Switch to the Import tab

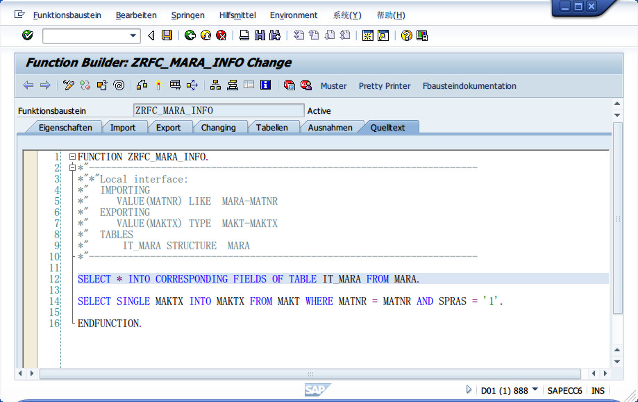[123, 127]
